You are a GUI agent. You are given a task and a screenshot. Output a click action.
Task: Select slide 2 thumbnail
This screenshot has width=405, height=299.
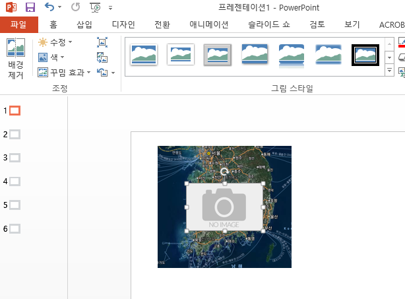coord(15,135)
